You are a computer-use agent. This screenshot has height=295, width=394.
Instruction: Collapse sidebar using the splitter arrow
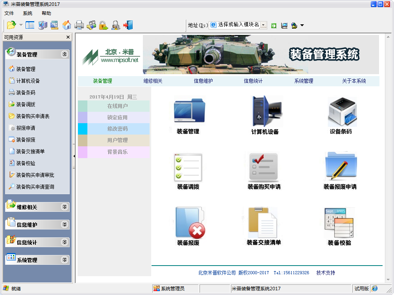coord(74,156)
